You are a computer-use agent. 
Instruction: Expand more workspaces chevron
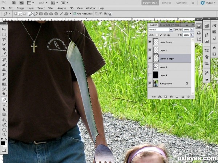(193, 3)
